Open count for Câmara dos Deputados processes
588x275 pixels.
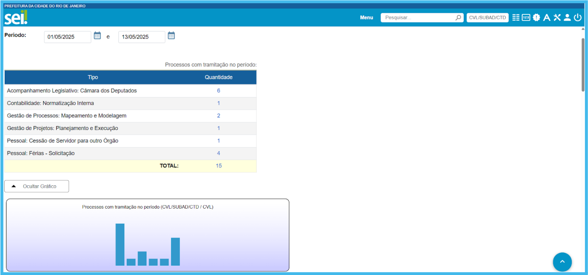[x=219, y=91]
